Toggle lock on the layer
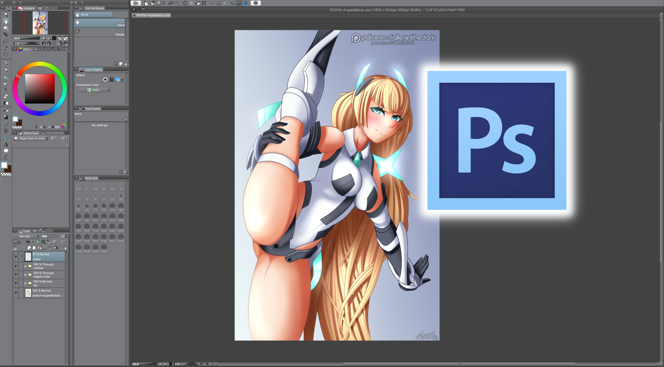 pos(43,242)
